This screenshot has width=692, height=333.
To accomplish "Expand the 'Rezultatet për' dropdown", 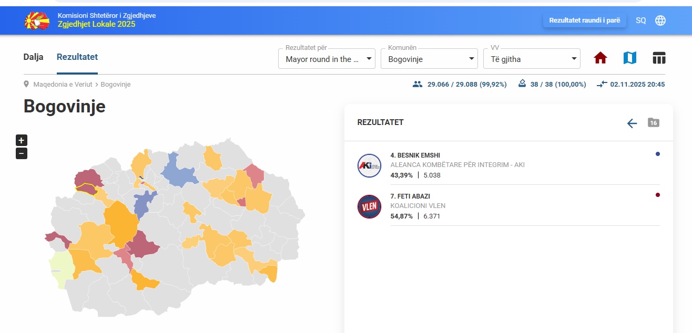I will 327,59.
